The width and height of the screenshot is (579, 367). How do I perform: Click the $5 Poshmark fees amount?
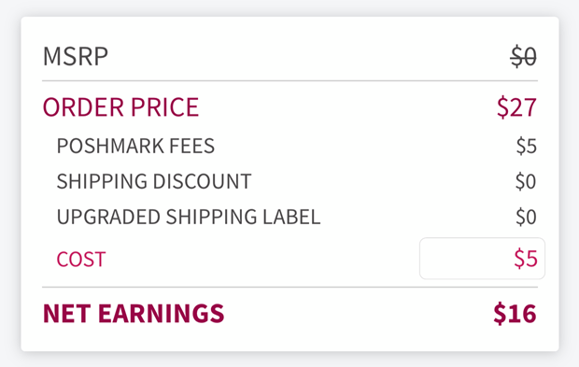tap(526, 146)
